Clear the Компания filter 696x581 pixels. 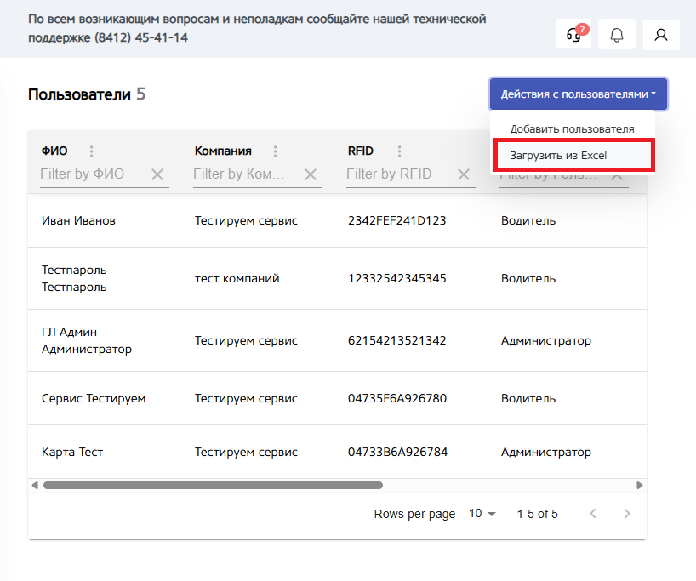(x=311, y=174)
